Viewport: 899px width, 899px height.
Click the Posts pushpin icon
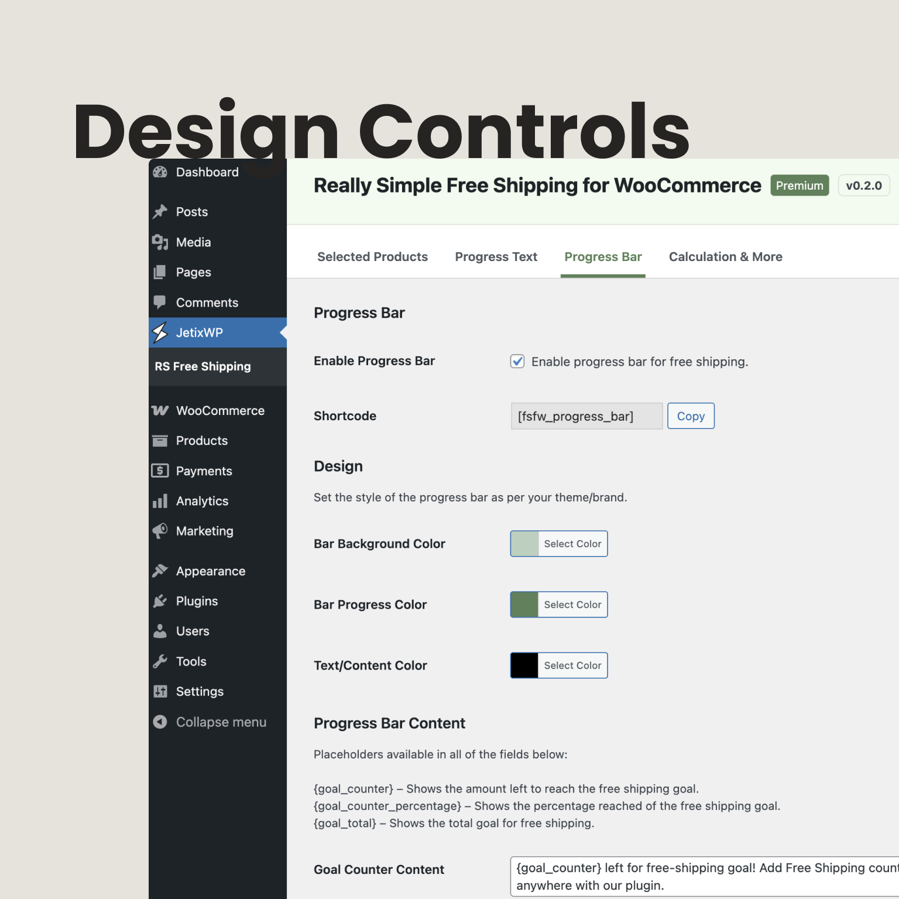click(160, 212)
